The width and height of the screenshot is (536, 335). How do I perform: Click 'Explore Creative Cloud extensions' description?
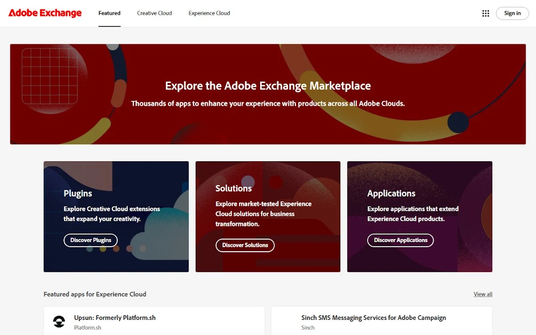pyautogui.click(x=112, y=214)
